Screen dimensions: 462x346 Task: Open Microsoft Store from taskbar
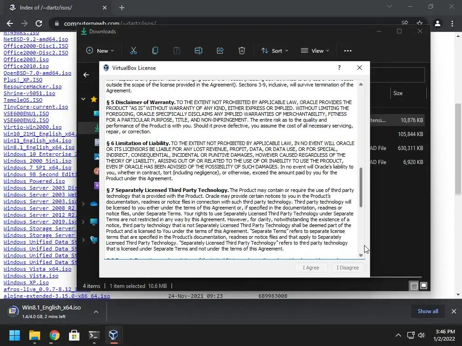click(x=74, y=335)
